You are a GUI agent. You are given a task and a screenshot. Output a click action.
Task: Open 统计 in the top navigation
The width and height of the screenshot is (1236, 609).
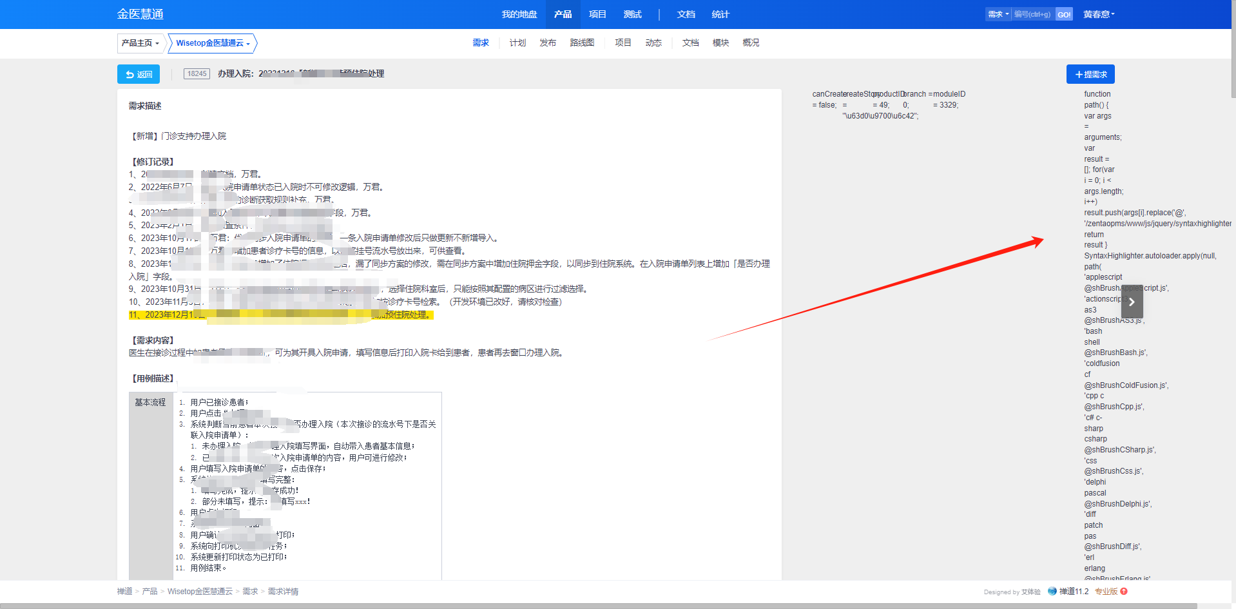[x=720, y=14]
